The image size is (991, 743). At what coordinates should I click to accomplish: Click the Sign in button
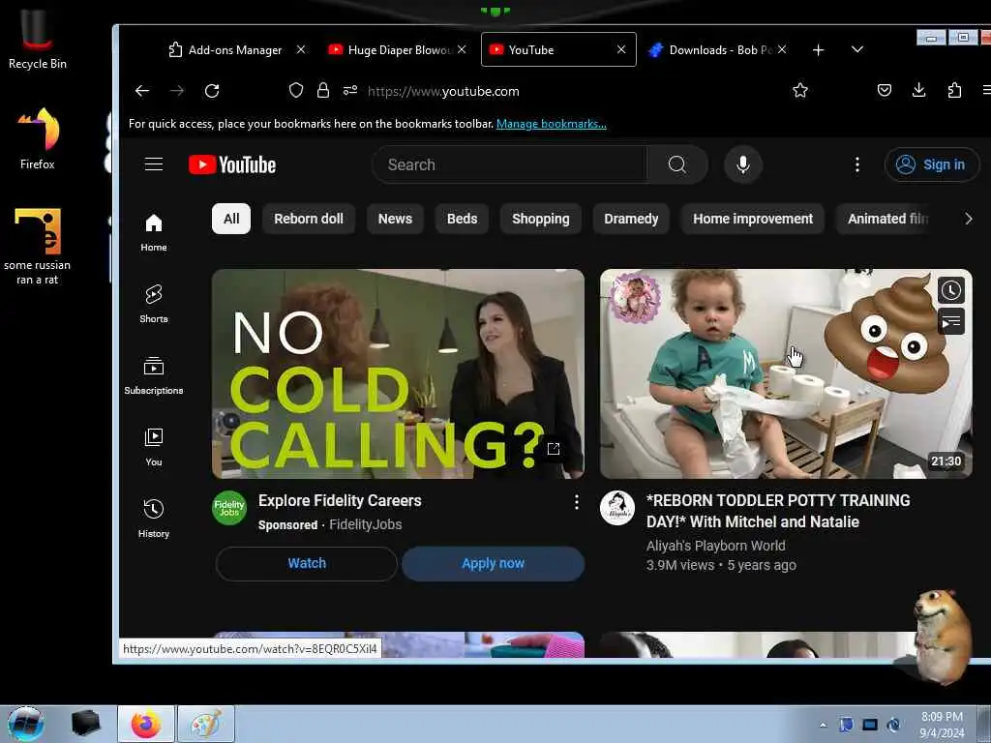(932, 164)
